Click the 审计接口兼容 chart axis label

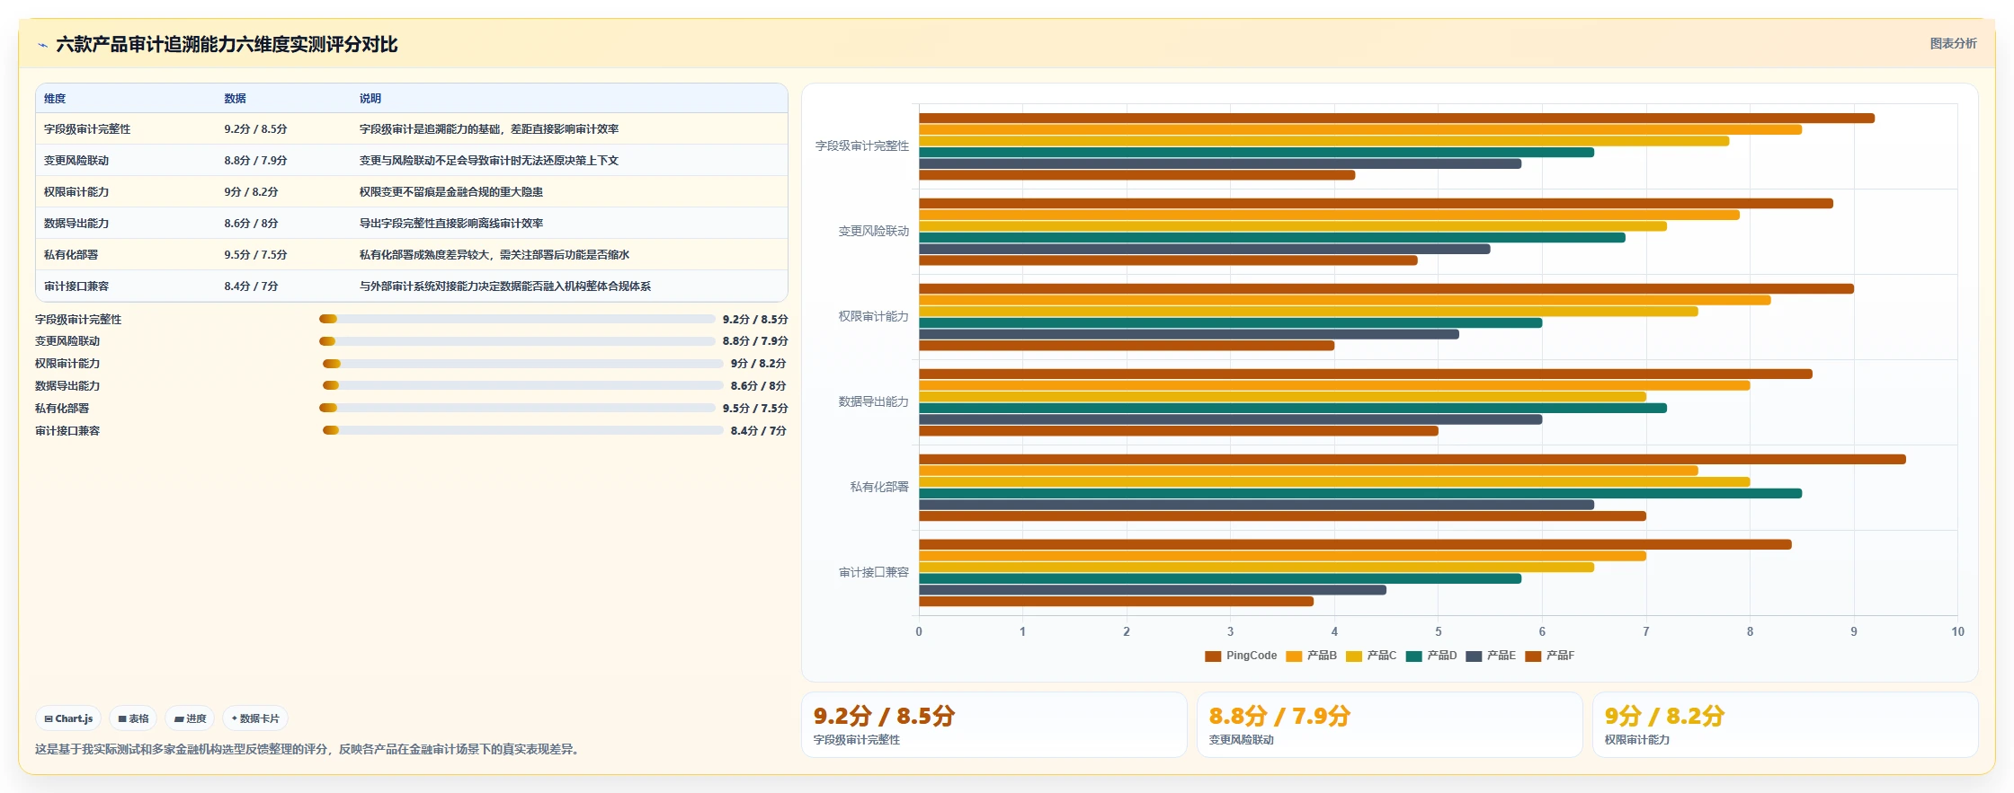873,572
